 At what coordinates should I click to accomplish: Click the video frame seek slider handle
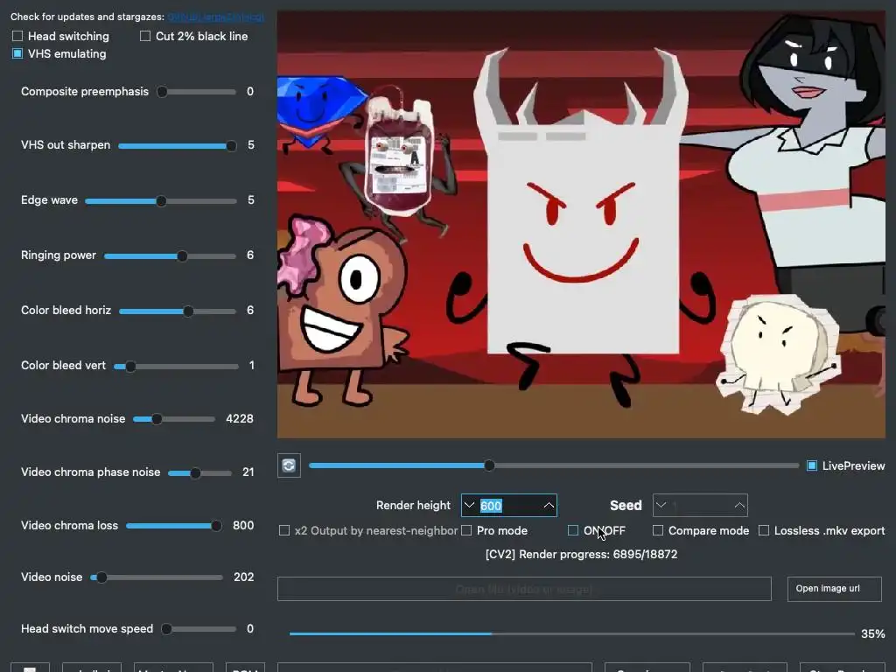coord(489,465)
